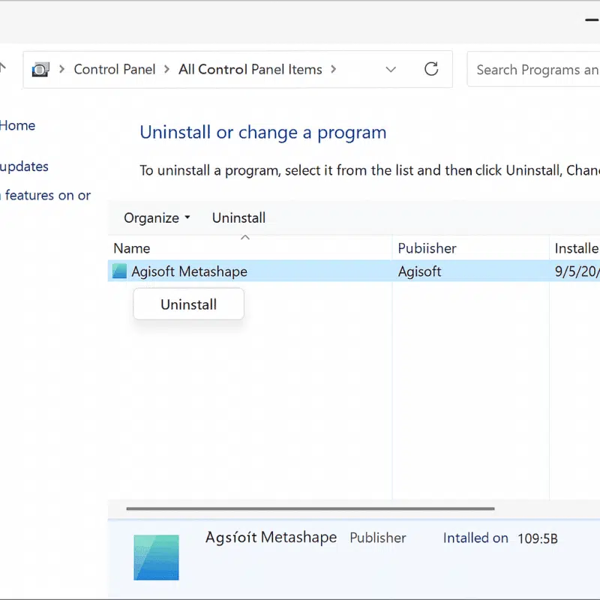600x600 pixels.
Task: Navigate to All Control Panel Items breadcrumb
Action: coord(250,70)
